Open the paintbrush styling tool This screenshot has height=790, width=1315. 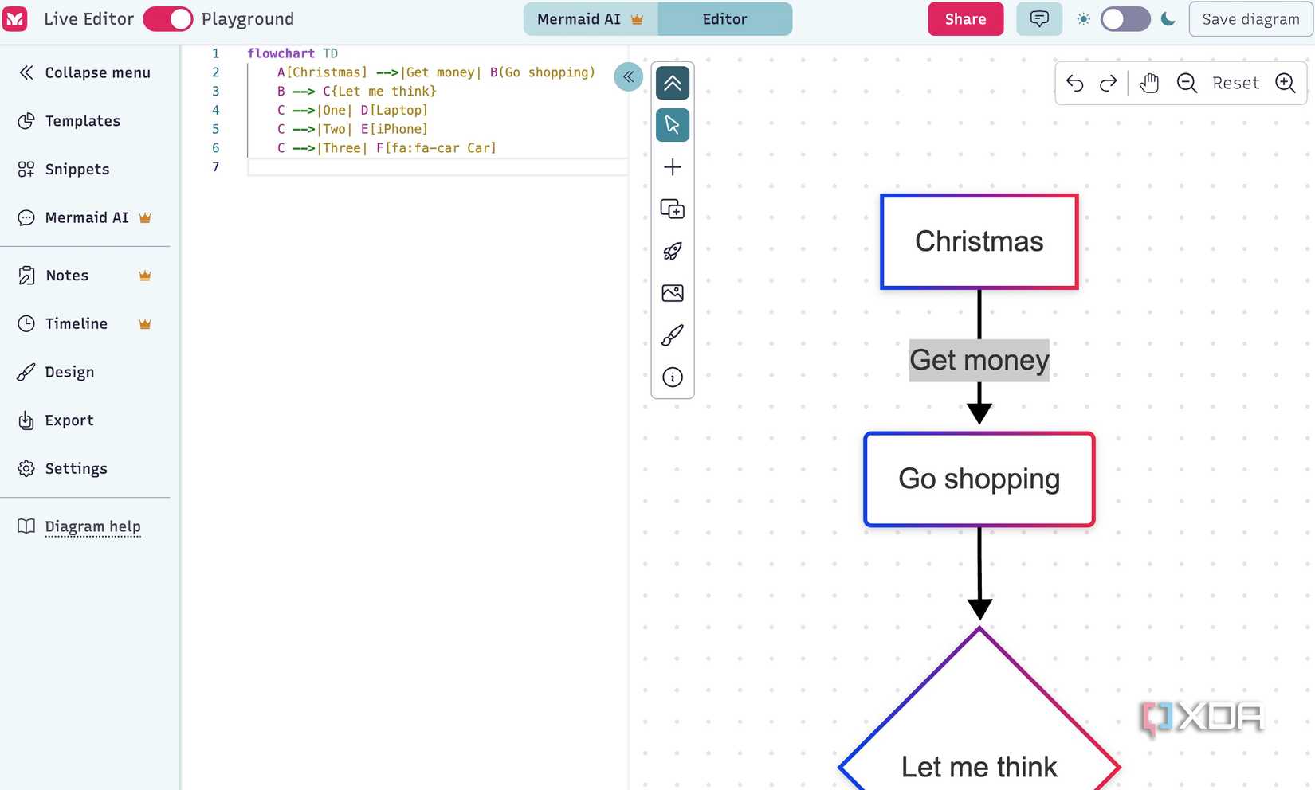click(673, 334)
